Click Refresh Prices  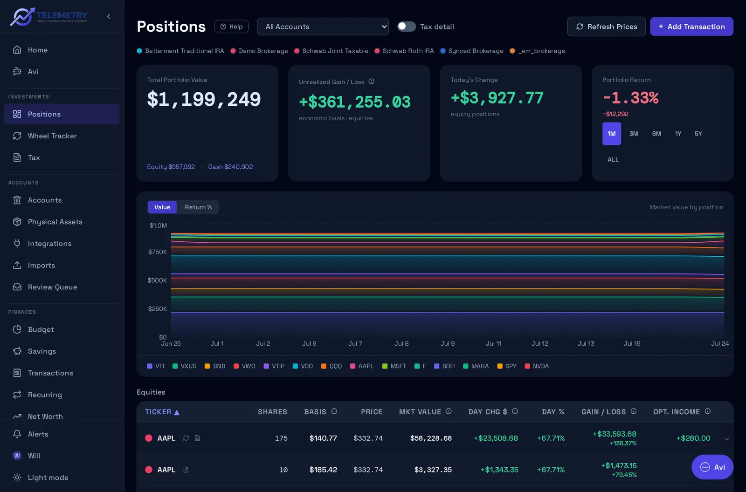[606, 27]
